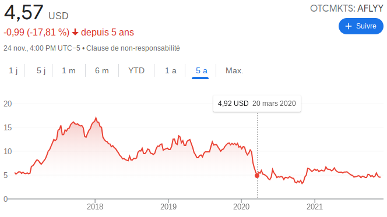Follow the stock with Suivre button
This screenshot has width=387, height=217.
pyautogui.click(x=361, y=26)
